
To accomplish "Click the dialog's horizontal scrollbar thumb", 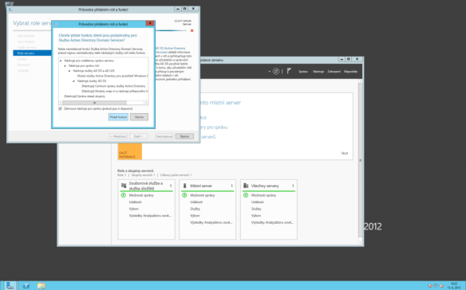I will pos(95,103).
